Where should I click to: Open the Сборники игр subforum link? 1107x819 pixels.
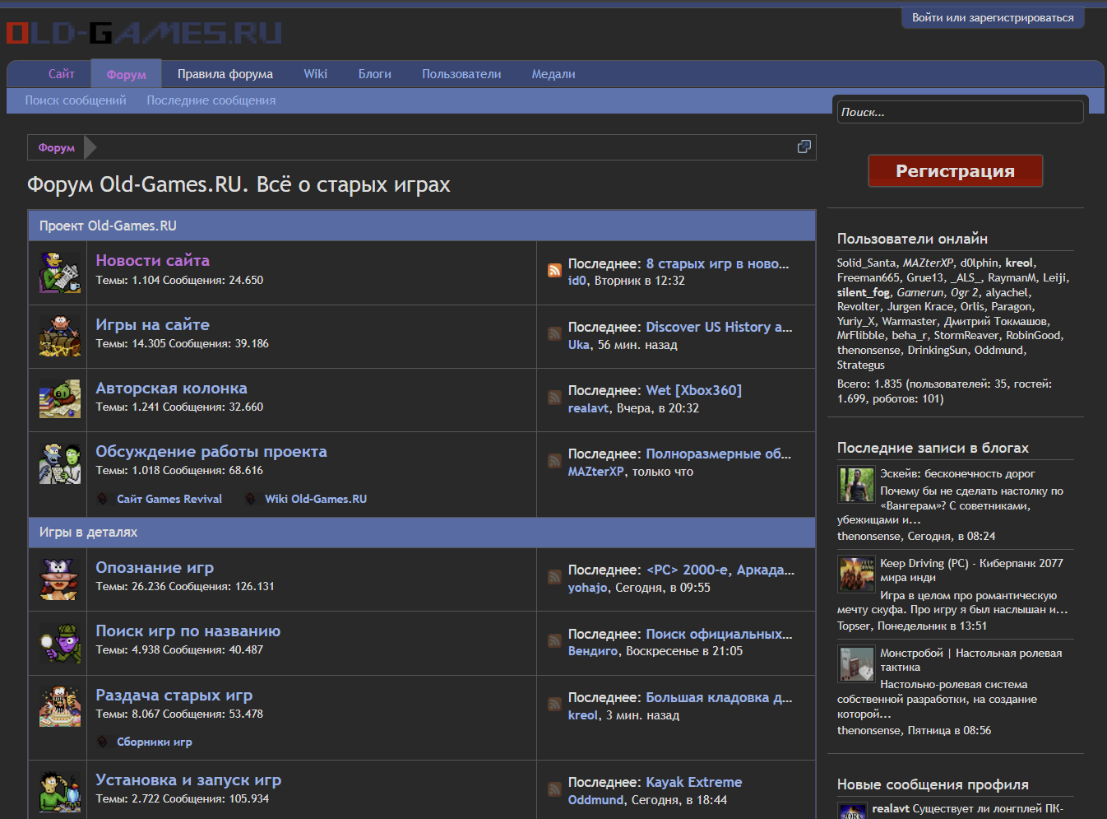coord(154,742)
